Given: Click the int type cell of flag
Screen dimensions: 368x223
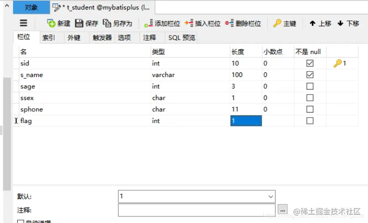Looking at the screenshot, I should 190,120.
